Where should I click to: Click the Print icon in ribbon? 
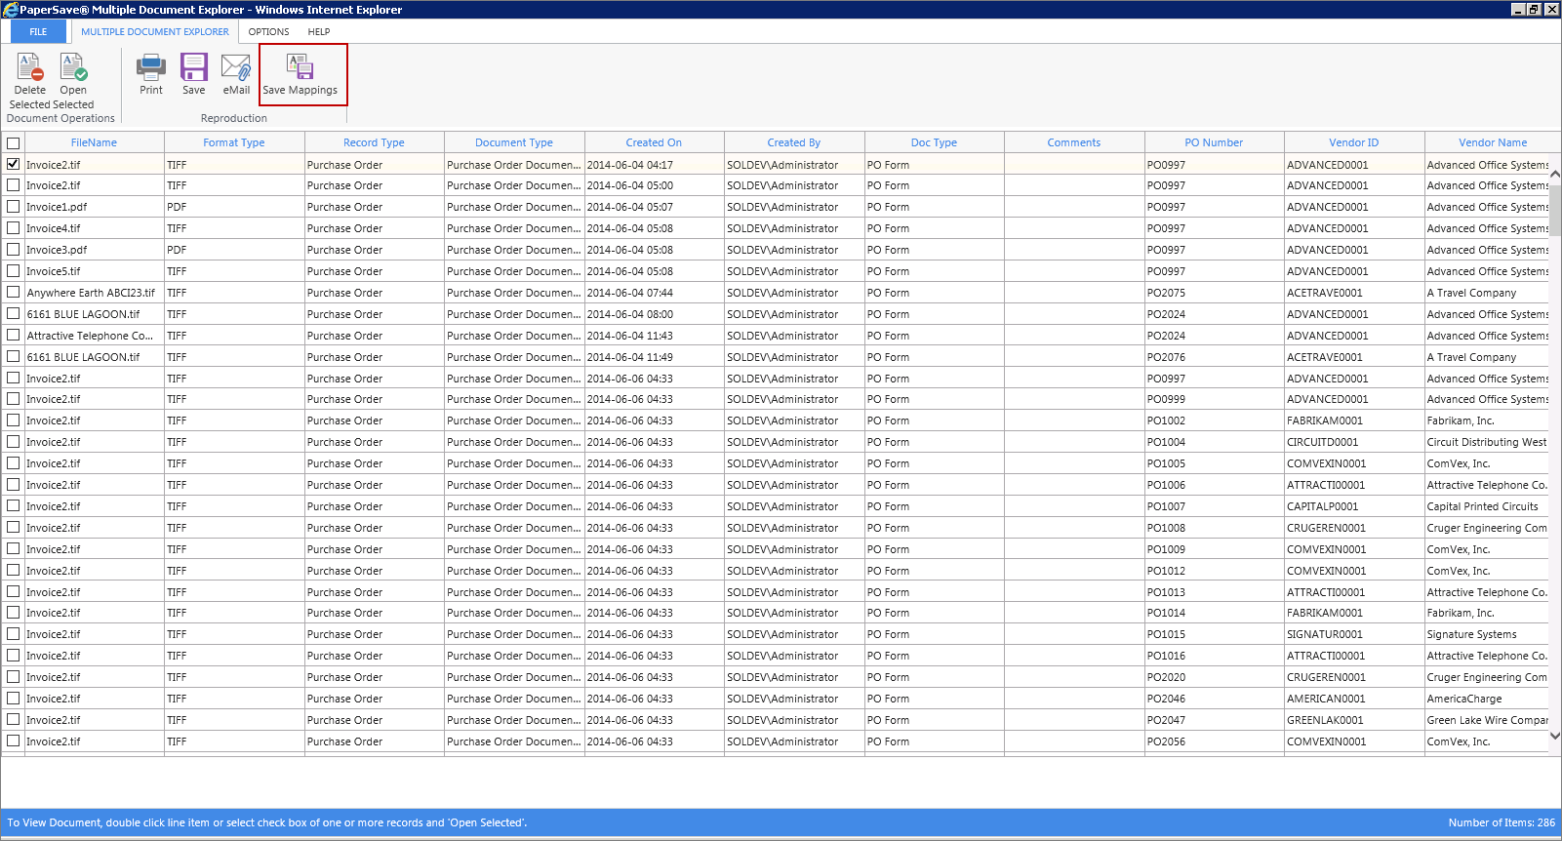coord(151,68)
